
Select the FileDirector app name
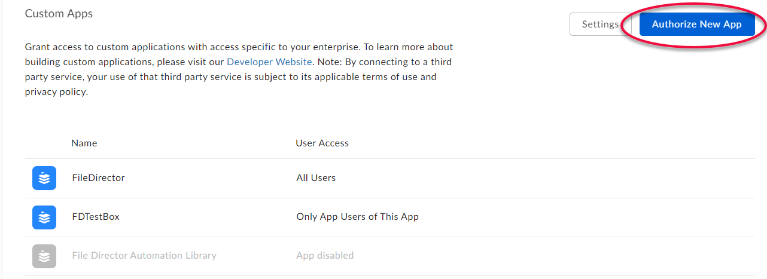tap(98, 178)
